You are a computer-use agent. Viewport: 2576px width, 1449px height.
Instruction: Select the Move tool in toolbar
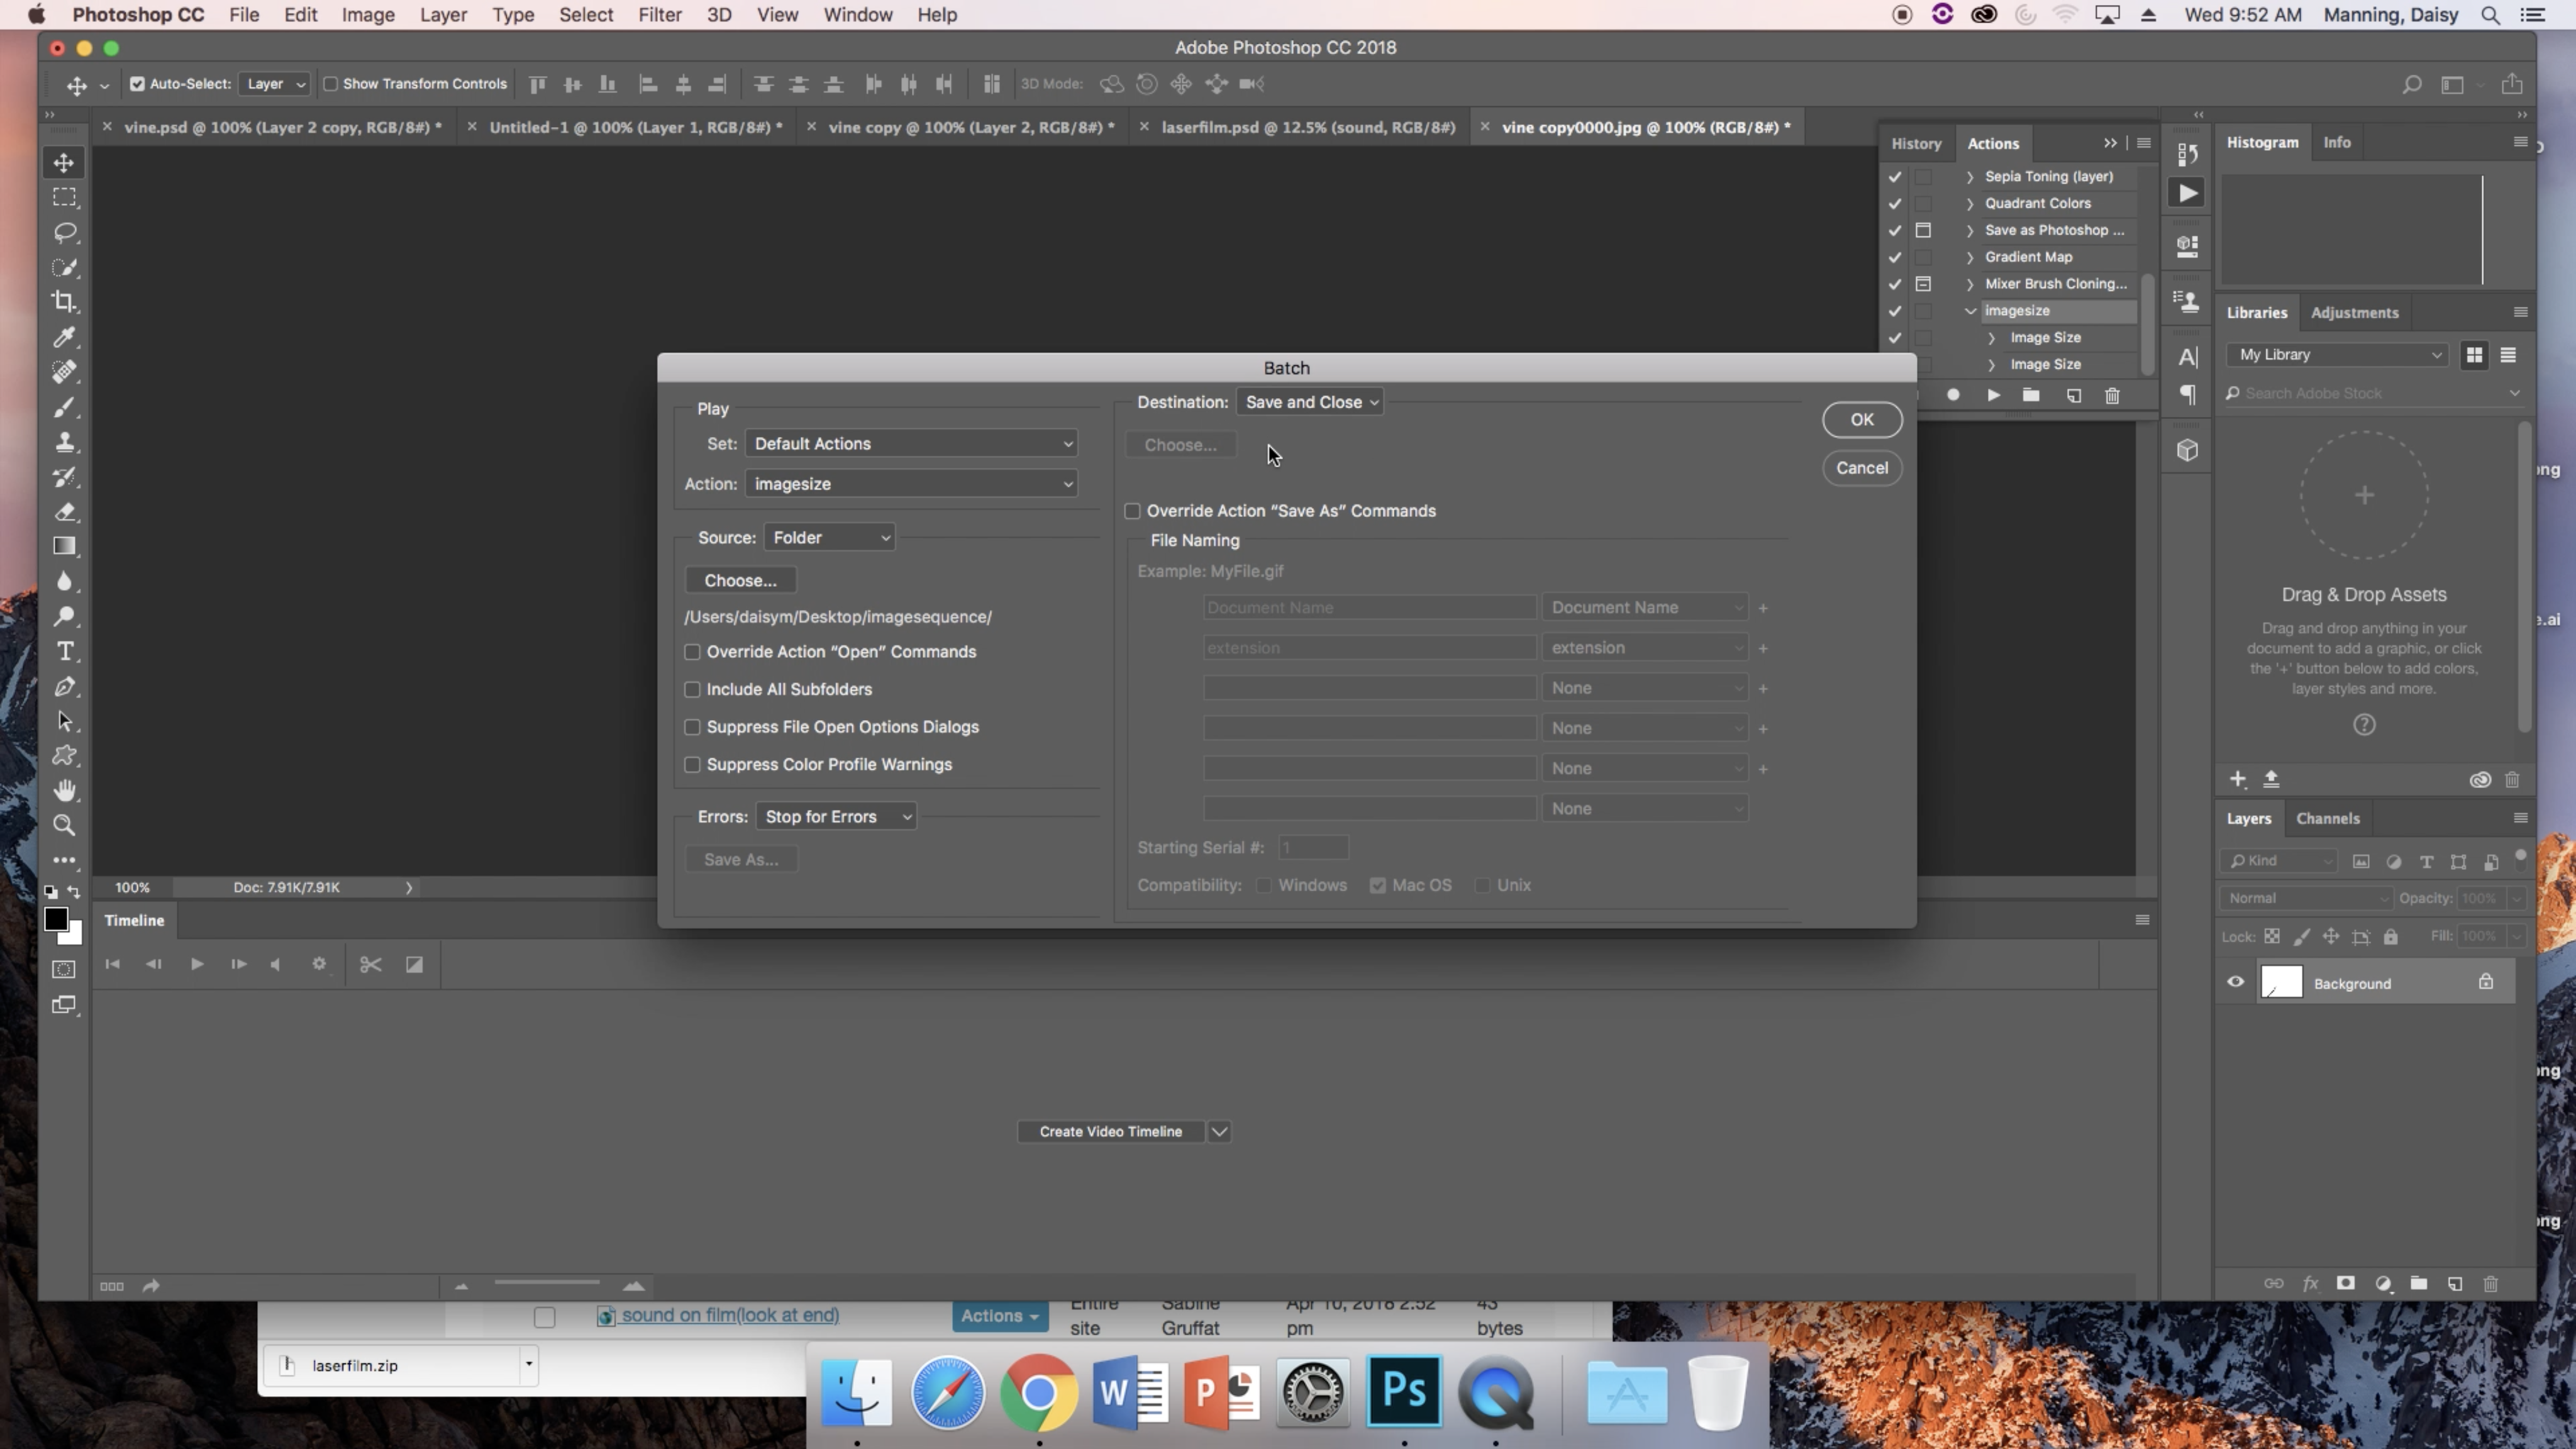(x=64, y=162)
